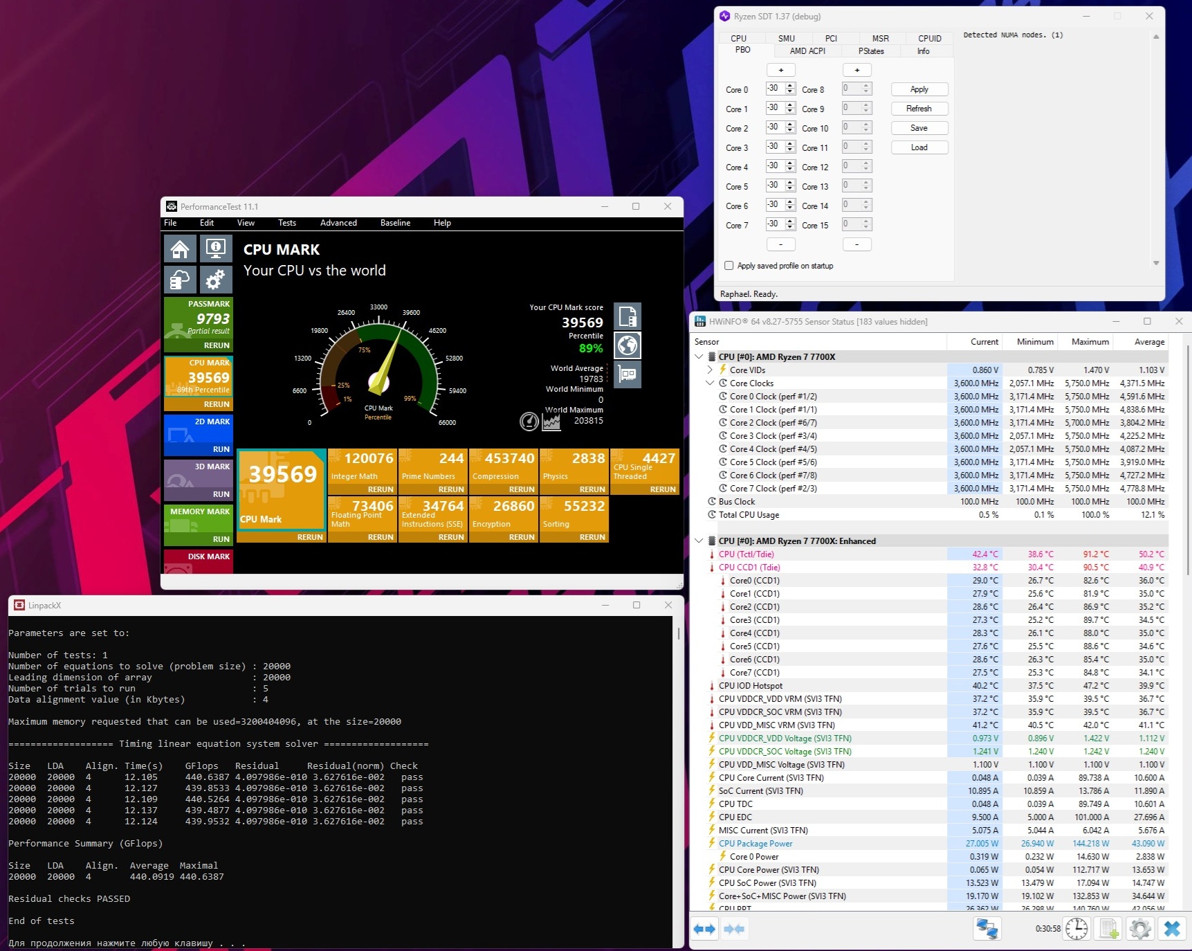Open HWiNFO remote network monitors icon
Image resolution: width=1192 pixels, height=951 pixels.
point(987,929)
